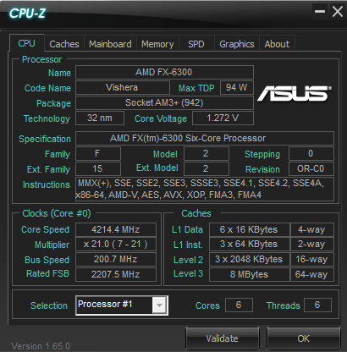Image resolution: width=347 pixels, height=352 pixels.
Task: Click the Bus Speed 200.7 MHz value
Action: coord(116,259)
